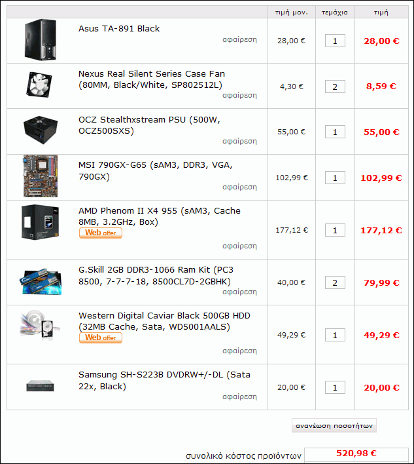Image resolution: width=414 pixels, height=464 pixels.
Task: Remove the Samsung SH-S223B drive
Action: point(239,396)
